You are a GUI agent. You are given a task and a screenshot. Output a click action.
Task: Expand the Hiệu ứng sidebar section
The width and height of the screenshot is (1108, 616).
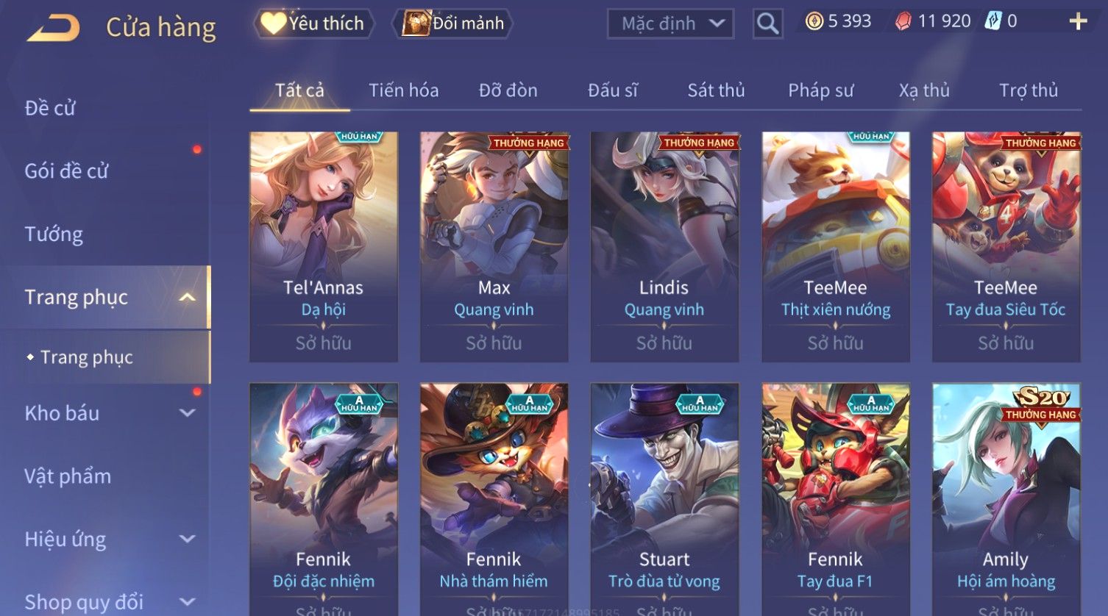[188, 539]
